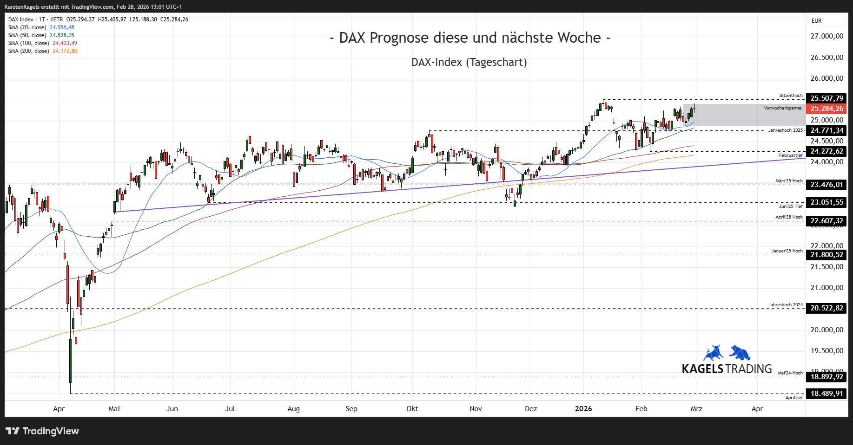Select the 25.507,79 all-time-high price label
Screen dimensions: 853x445
pos(827,98)
